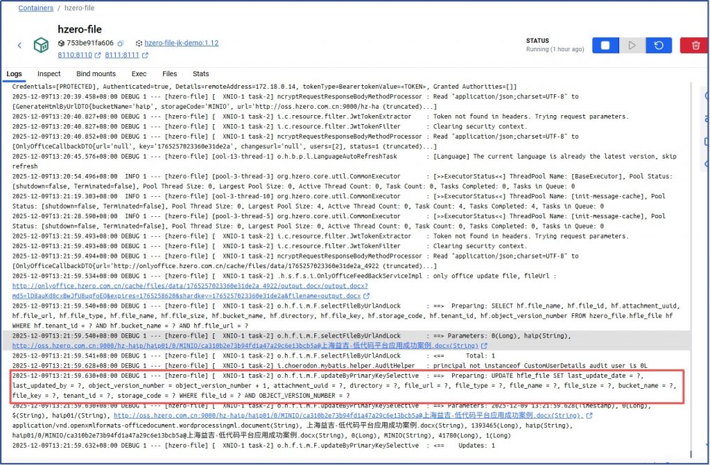Click the teal container cube icon
The height and width of the screenshot is (465, 710).
click(42, 45)
